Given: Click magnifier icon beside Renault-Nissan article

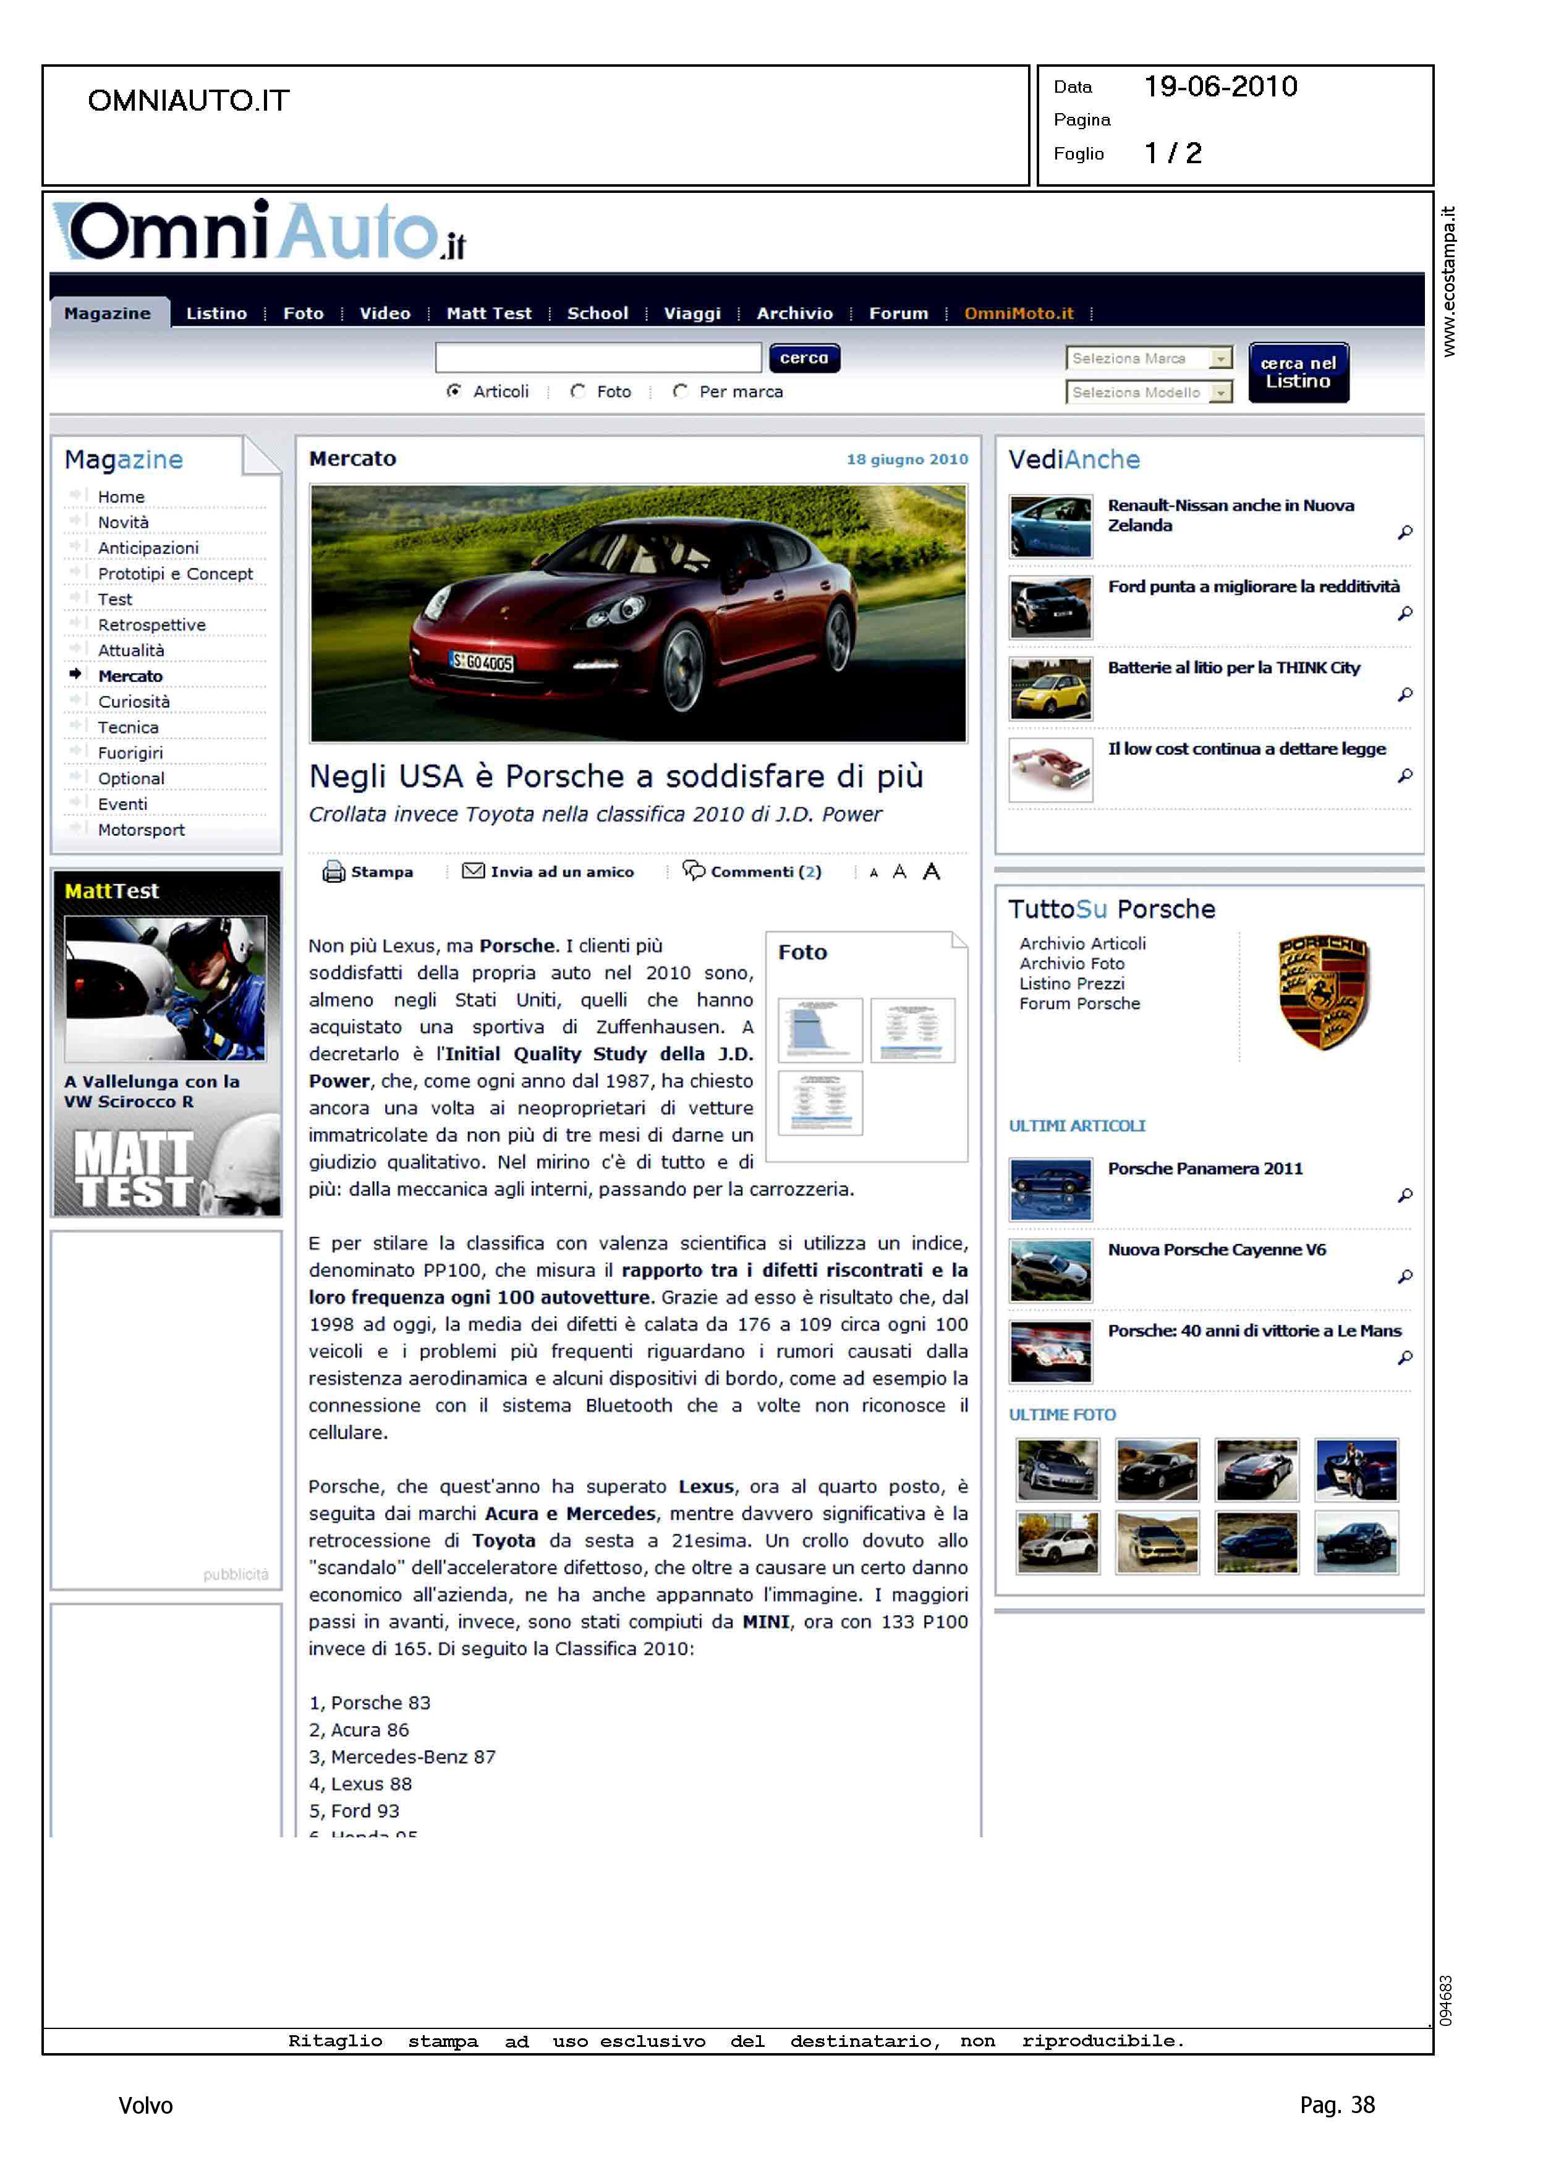Looking at the screenshot, I should pyautogui.click(x=1405, y=533).
